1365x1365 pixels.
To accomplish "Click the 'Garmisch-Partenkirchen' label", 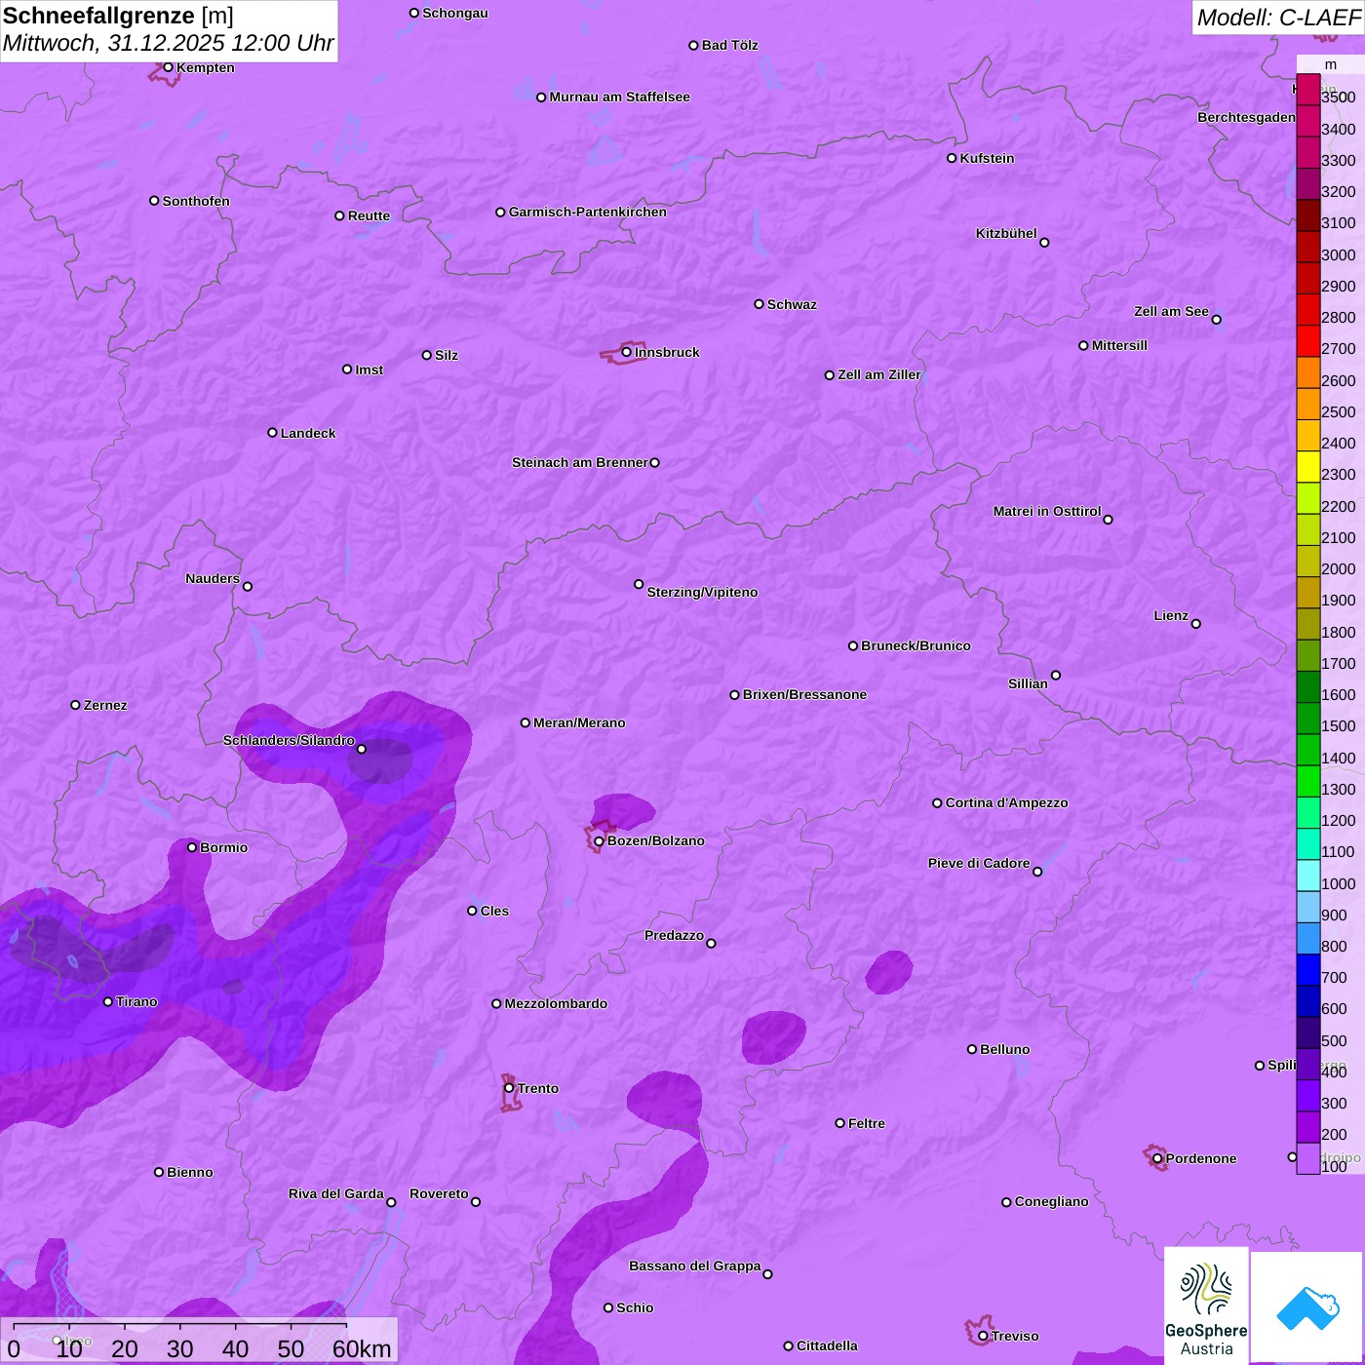I will point(588,212).
